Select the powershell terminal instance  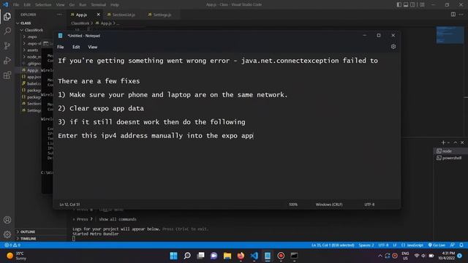(450, 158)
